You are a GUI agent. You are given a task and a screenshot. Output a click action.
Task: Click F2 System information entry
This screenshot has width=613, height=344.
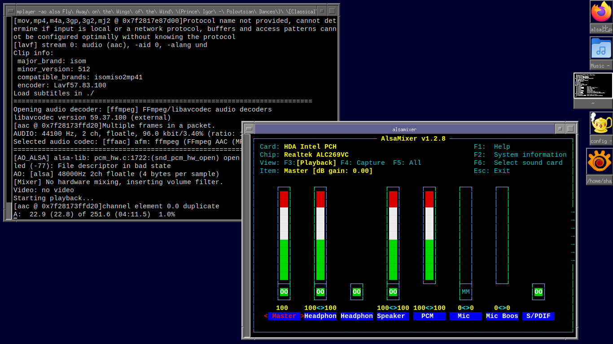(x=520, y=155)
